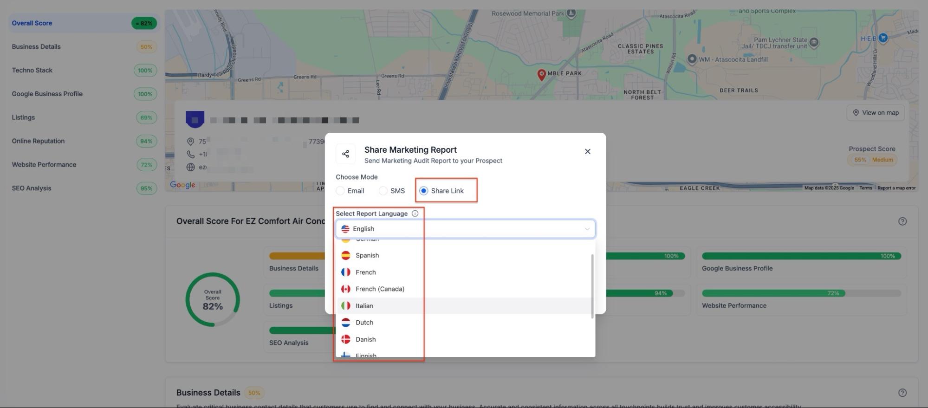Image resolution: width=928 pixels, height=408 pixels.
Task: Select the Email mode radio button
Action: (x=340, y=191)
